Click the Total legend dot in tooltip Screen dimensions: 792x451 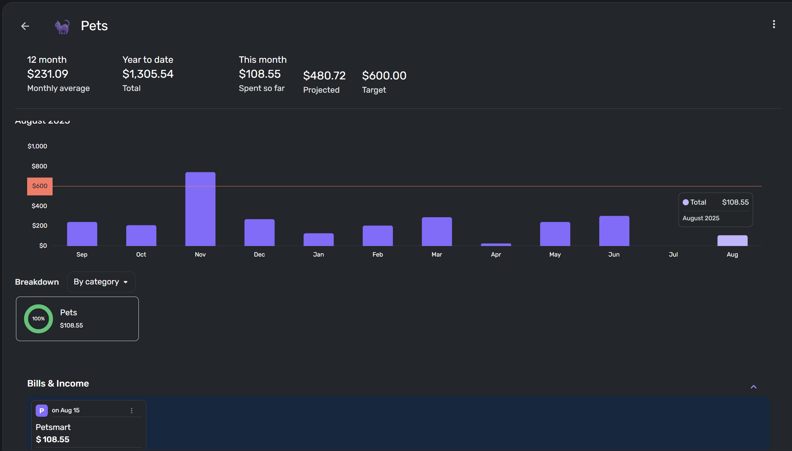686,202
